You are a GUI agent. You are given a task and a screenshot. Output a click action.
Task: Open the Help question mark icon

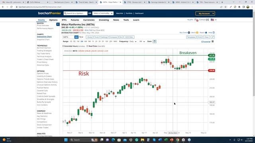point(214,33)
